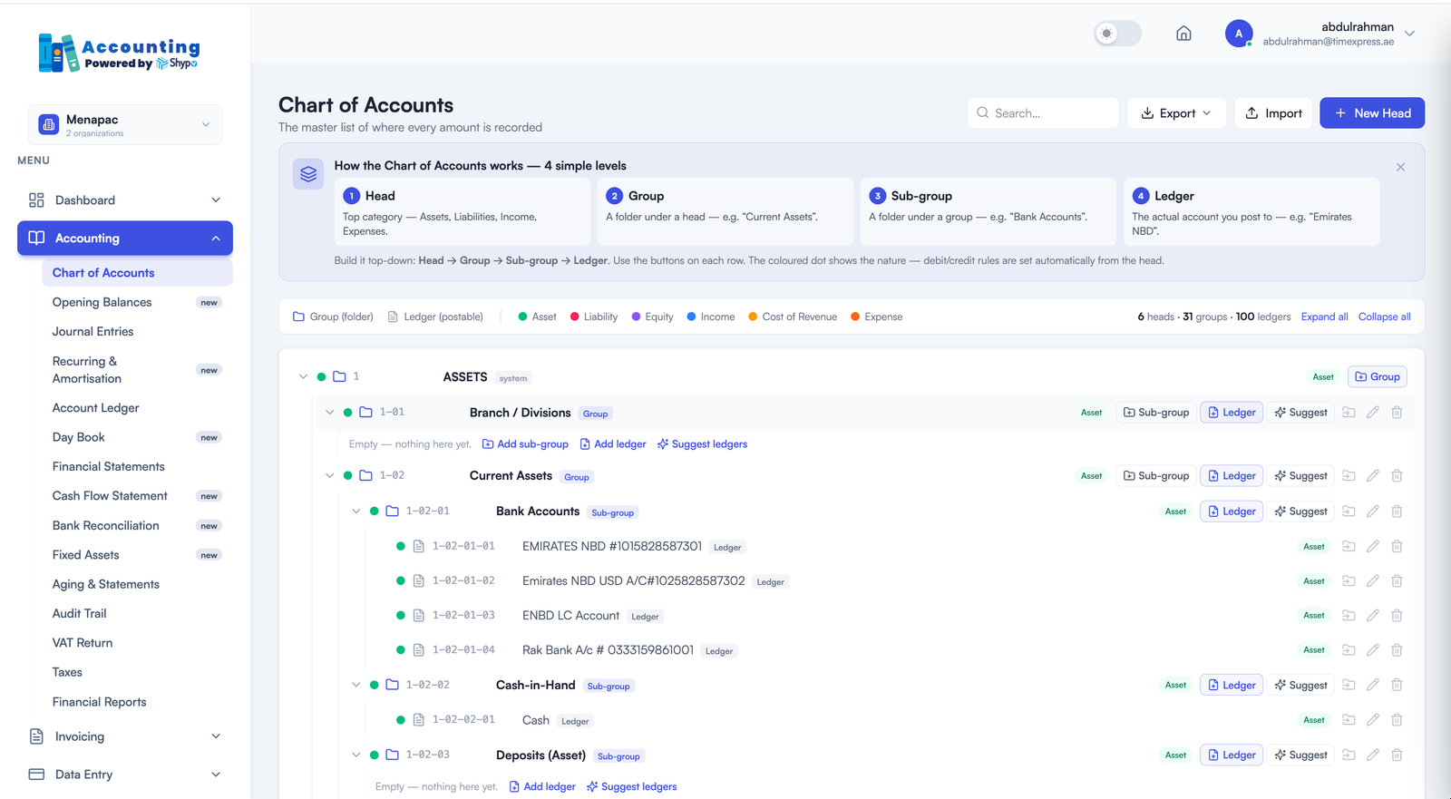Click 'Suggest ledgers' under Branch / Divisions
Viewport: 1451px width, 799px height.
click(x=702, y=444)
